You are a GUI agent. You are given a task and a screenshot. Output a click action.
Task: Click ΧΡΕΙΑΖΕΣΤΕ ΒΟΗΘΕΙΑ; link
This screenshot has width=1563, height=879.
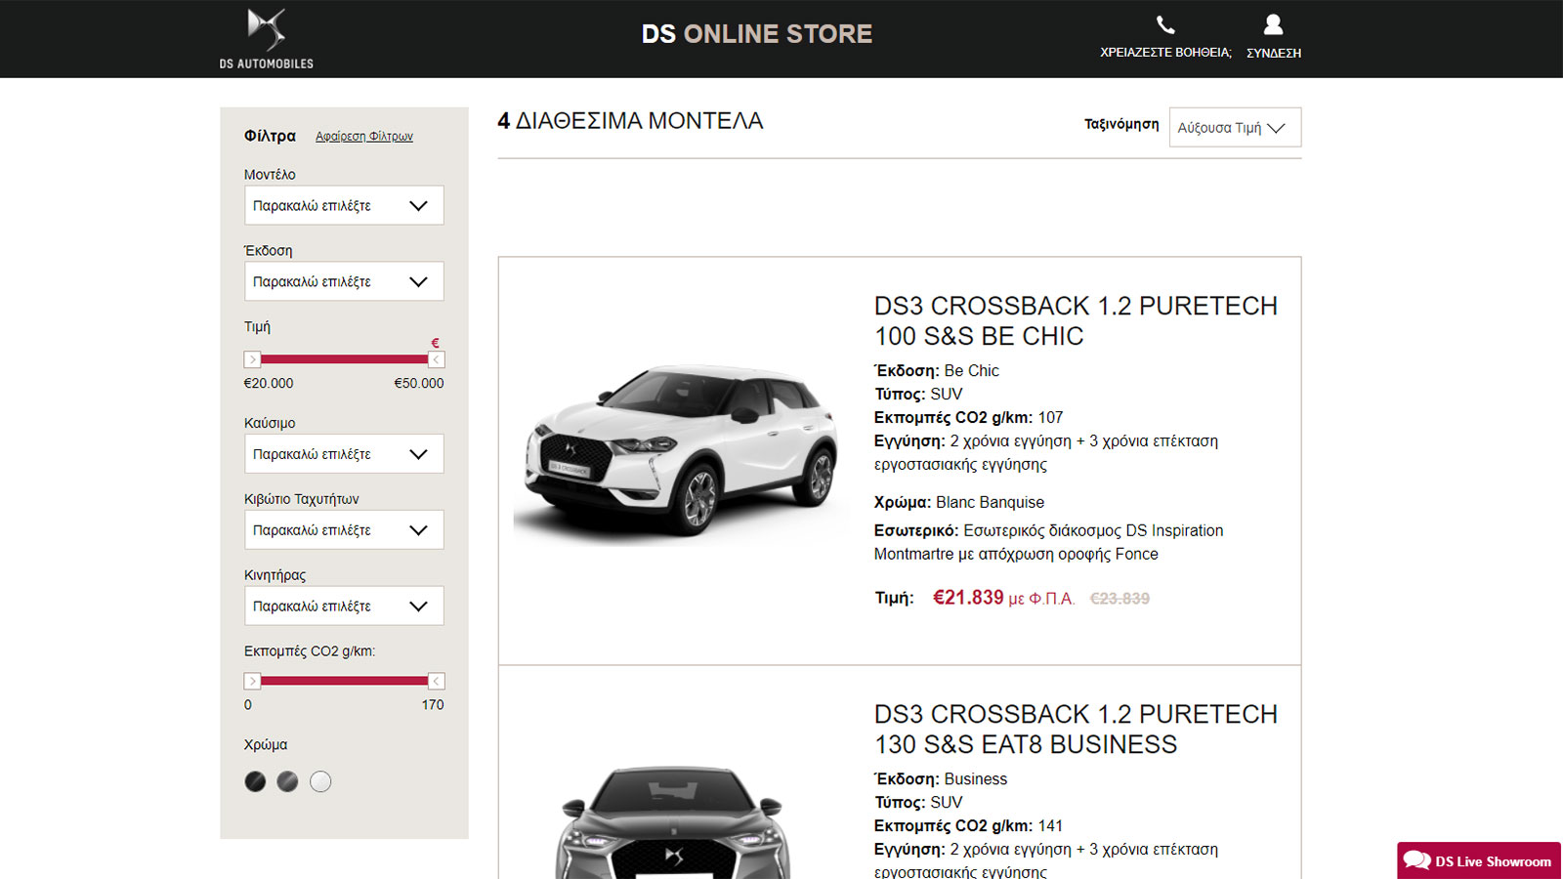pos(1165,53)
